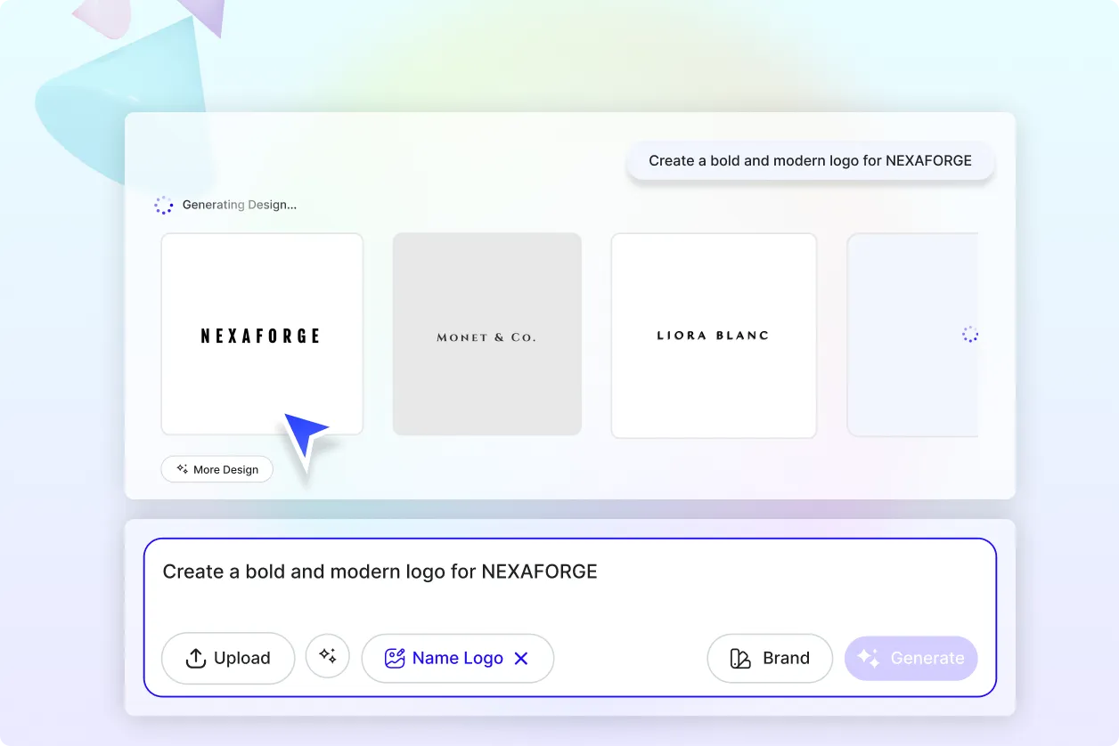Remove the Name Logo tag with X
This screenshot has height=746, width=1119.
pyautogui.click(x=522, y=658)
